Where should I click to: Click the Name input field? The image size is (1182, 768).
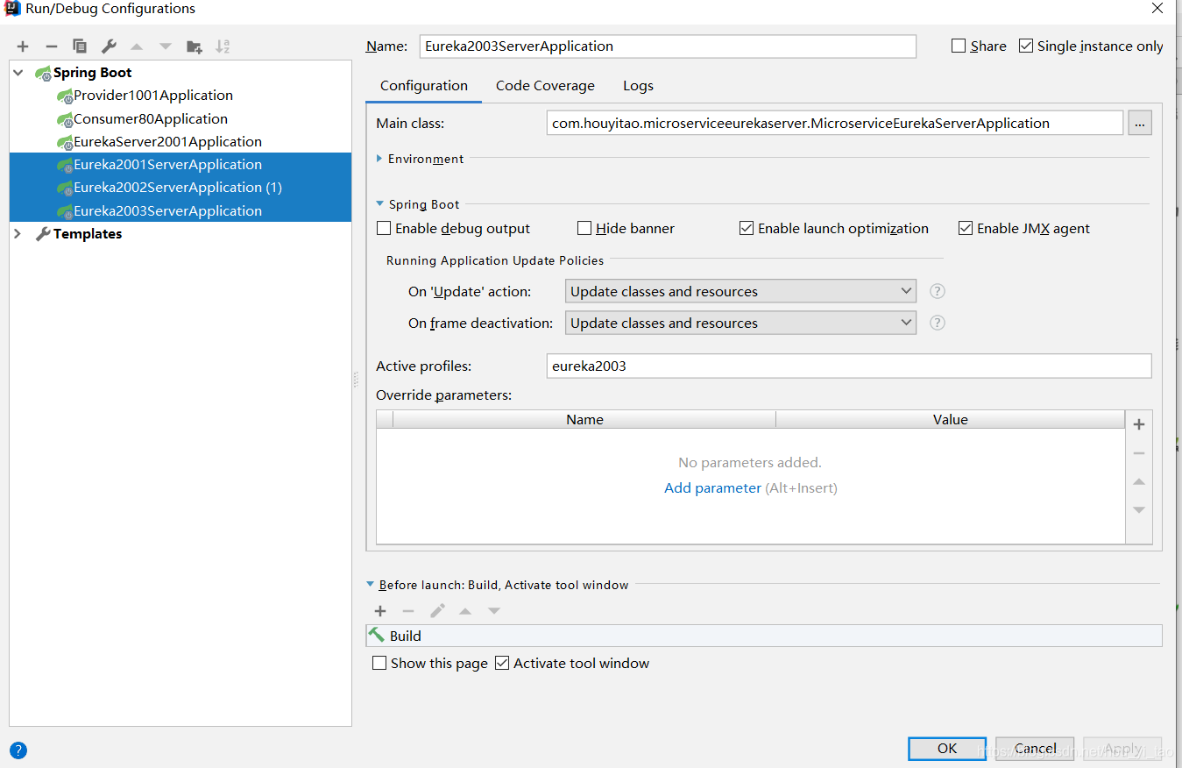(x=668, y=46)
